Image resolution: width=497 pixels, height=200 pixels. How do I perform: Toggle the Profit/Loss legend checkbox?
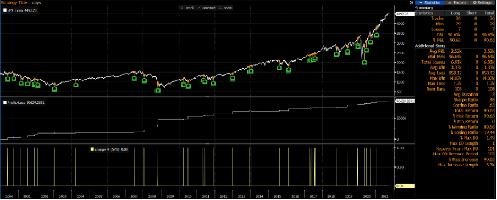[5, 102]
